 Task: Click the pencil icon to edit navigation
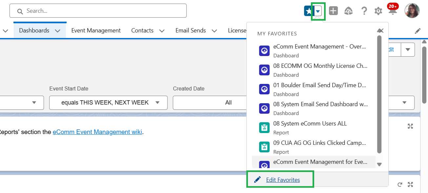point(418,31)
